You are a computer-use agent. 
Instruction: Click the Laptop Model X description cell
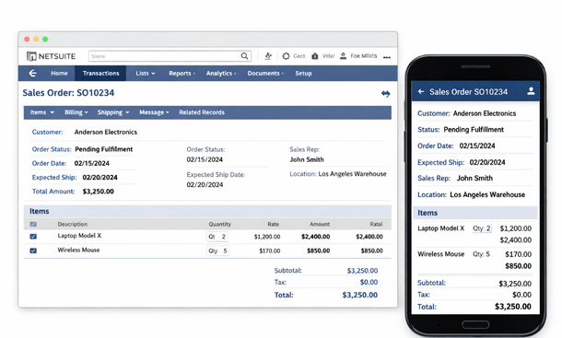(79, 236)
